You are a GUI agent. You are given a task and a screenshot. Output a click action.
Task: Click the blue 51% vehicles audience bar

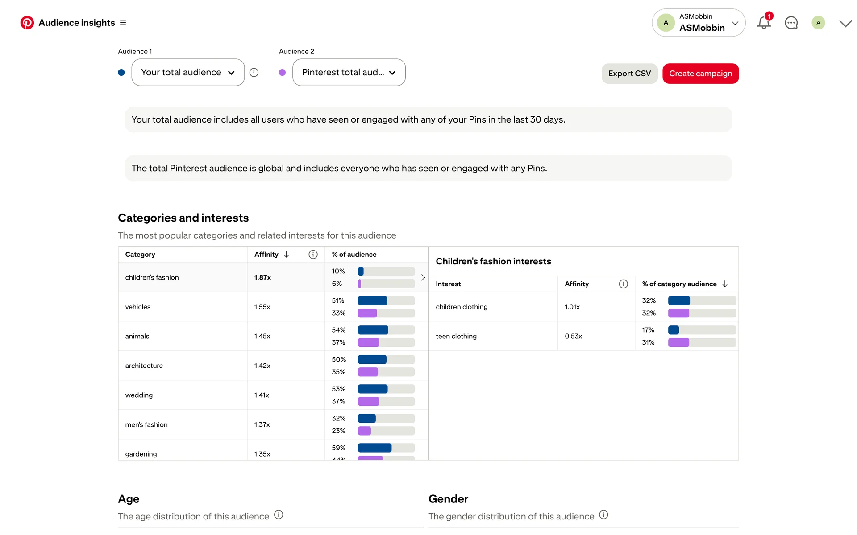point(372,301)
